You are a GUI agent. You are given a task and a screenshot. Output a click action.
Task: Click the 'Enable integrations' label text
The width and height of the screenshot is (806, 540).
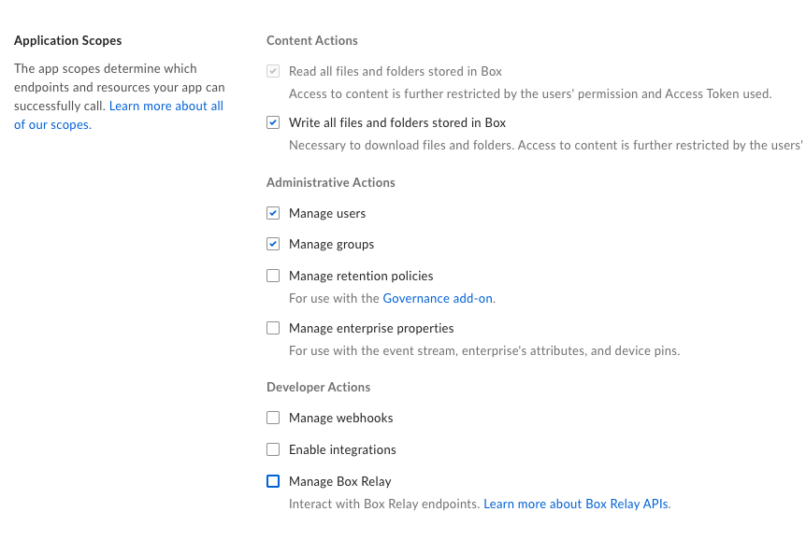tap(342, 449)
